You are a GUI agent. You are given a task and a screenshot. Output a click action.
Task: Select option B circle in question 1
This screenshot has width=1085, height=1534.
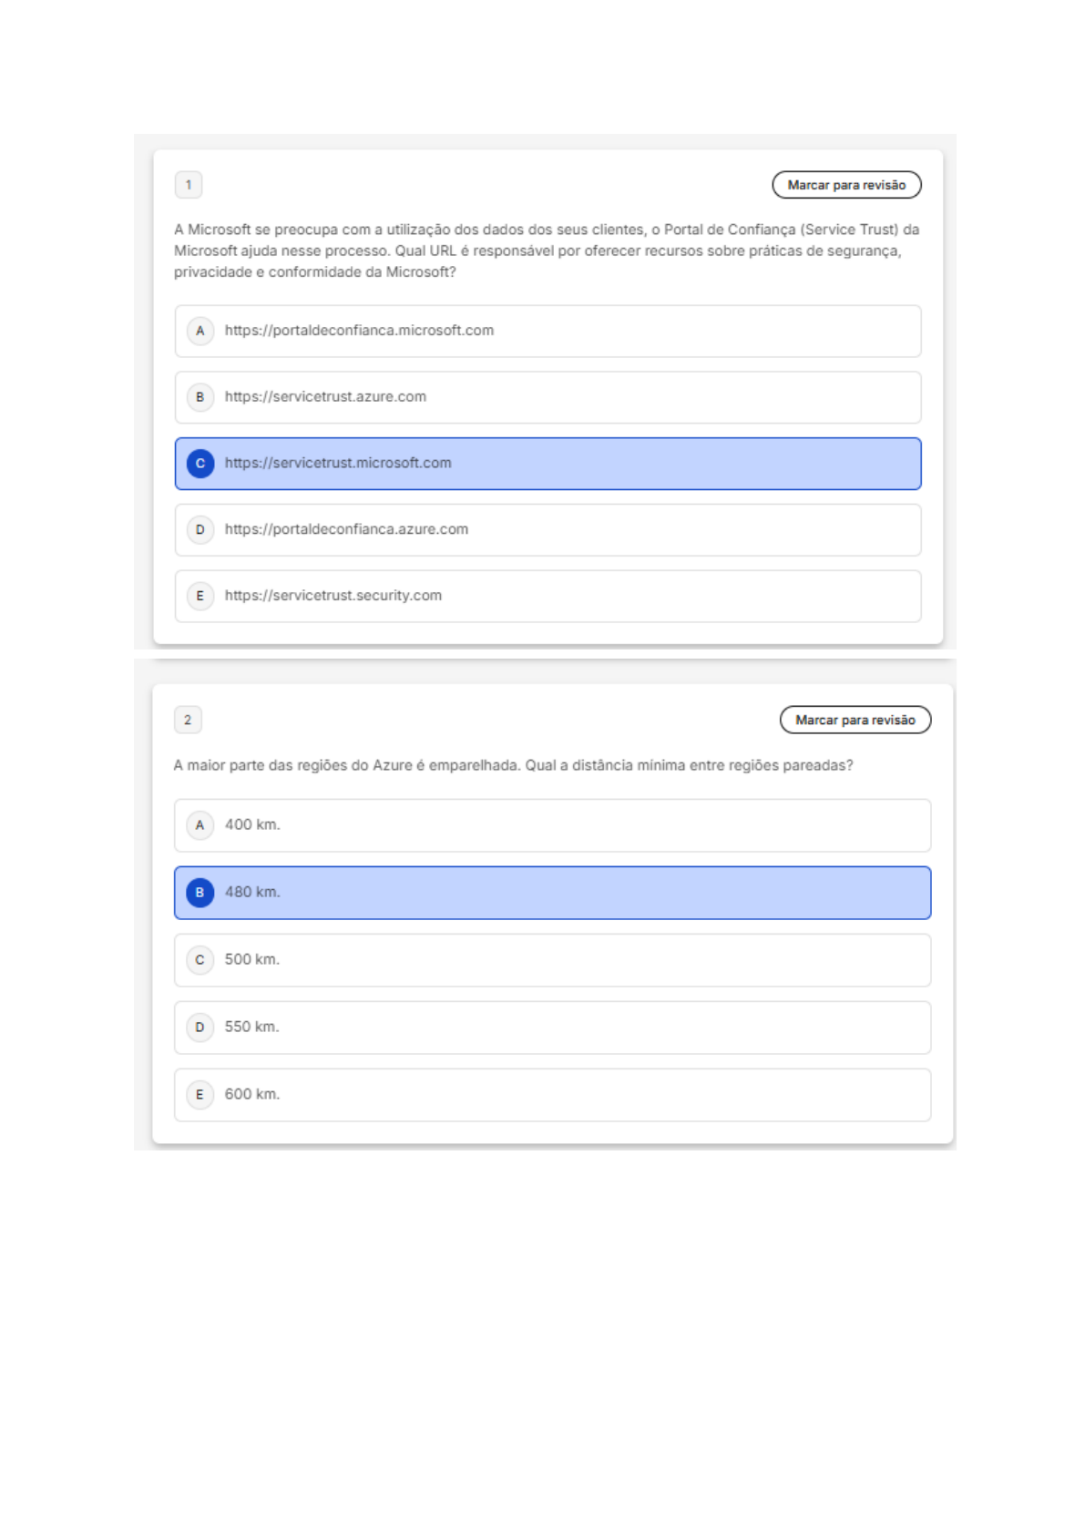(200, 397)
